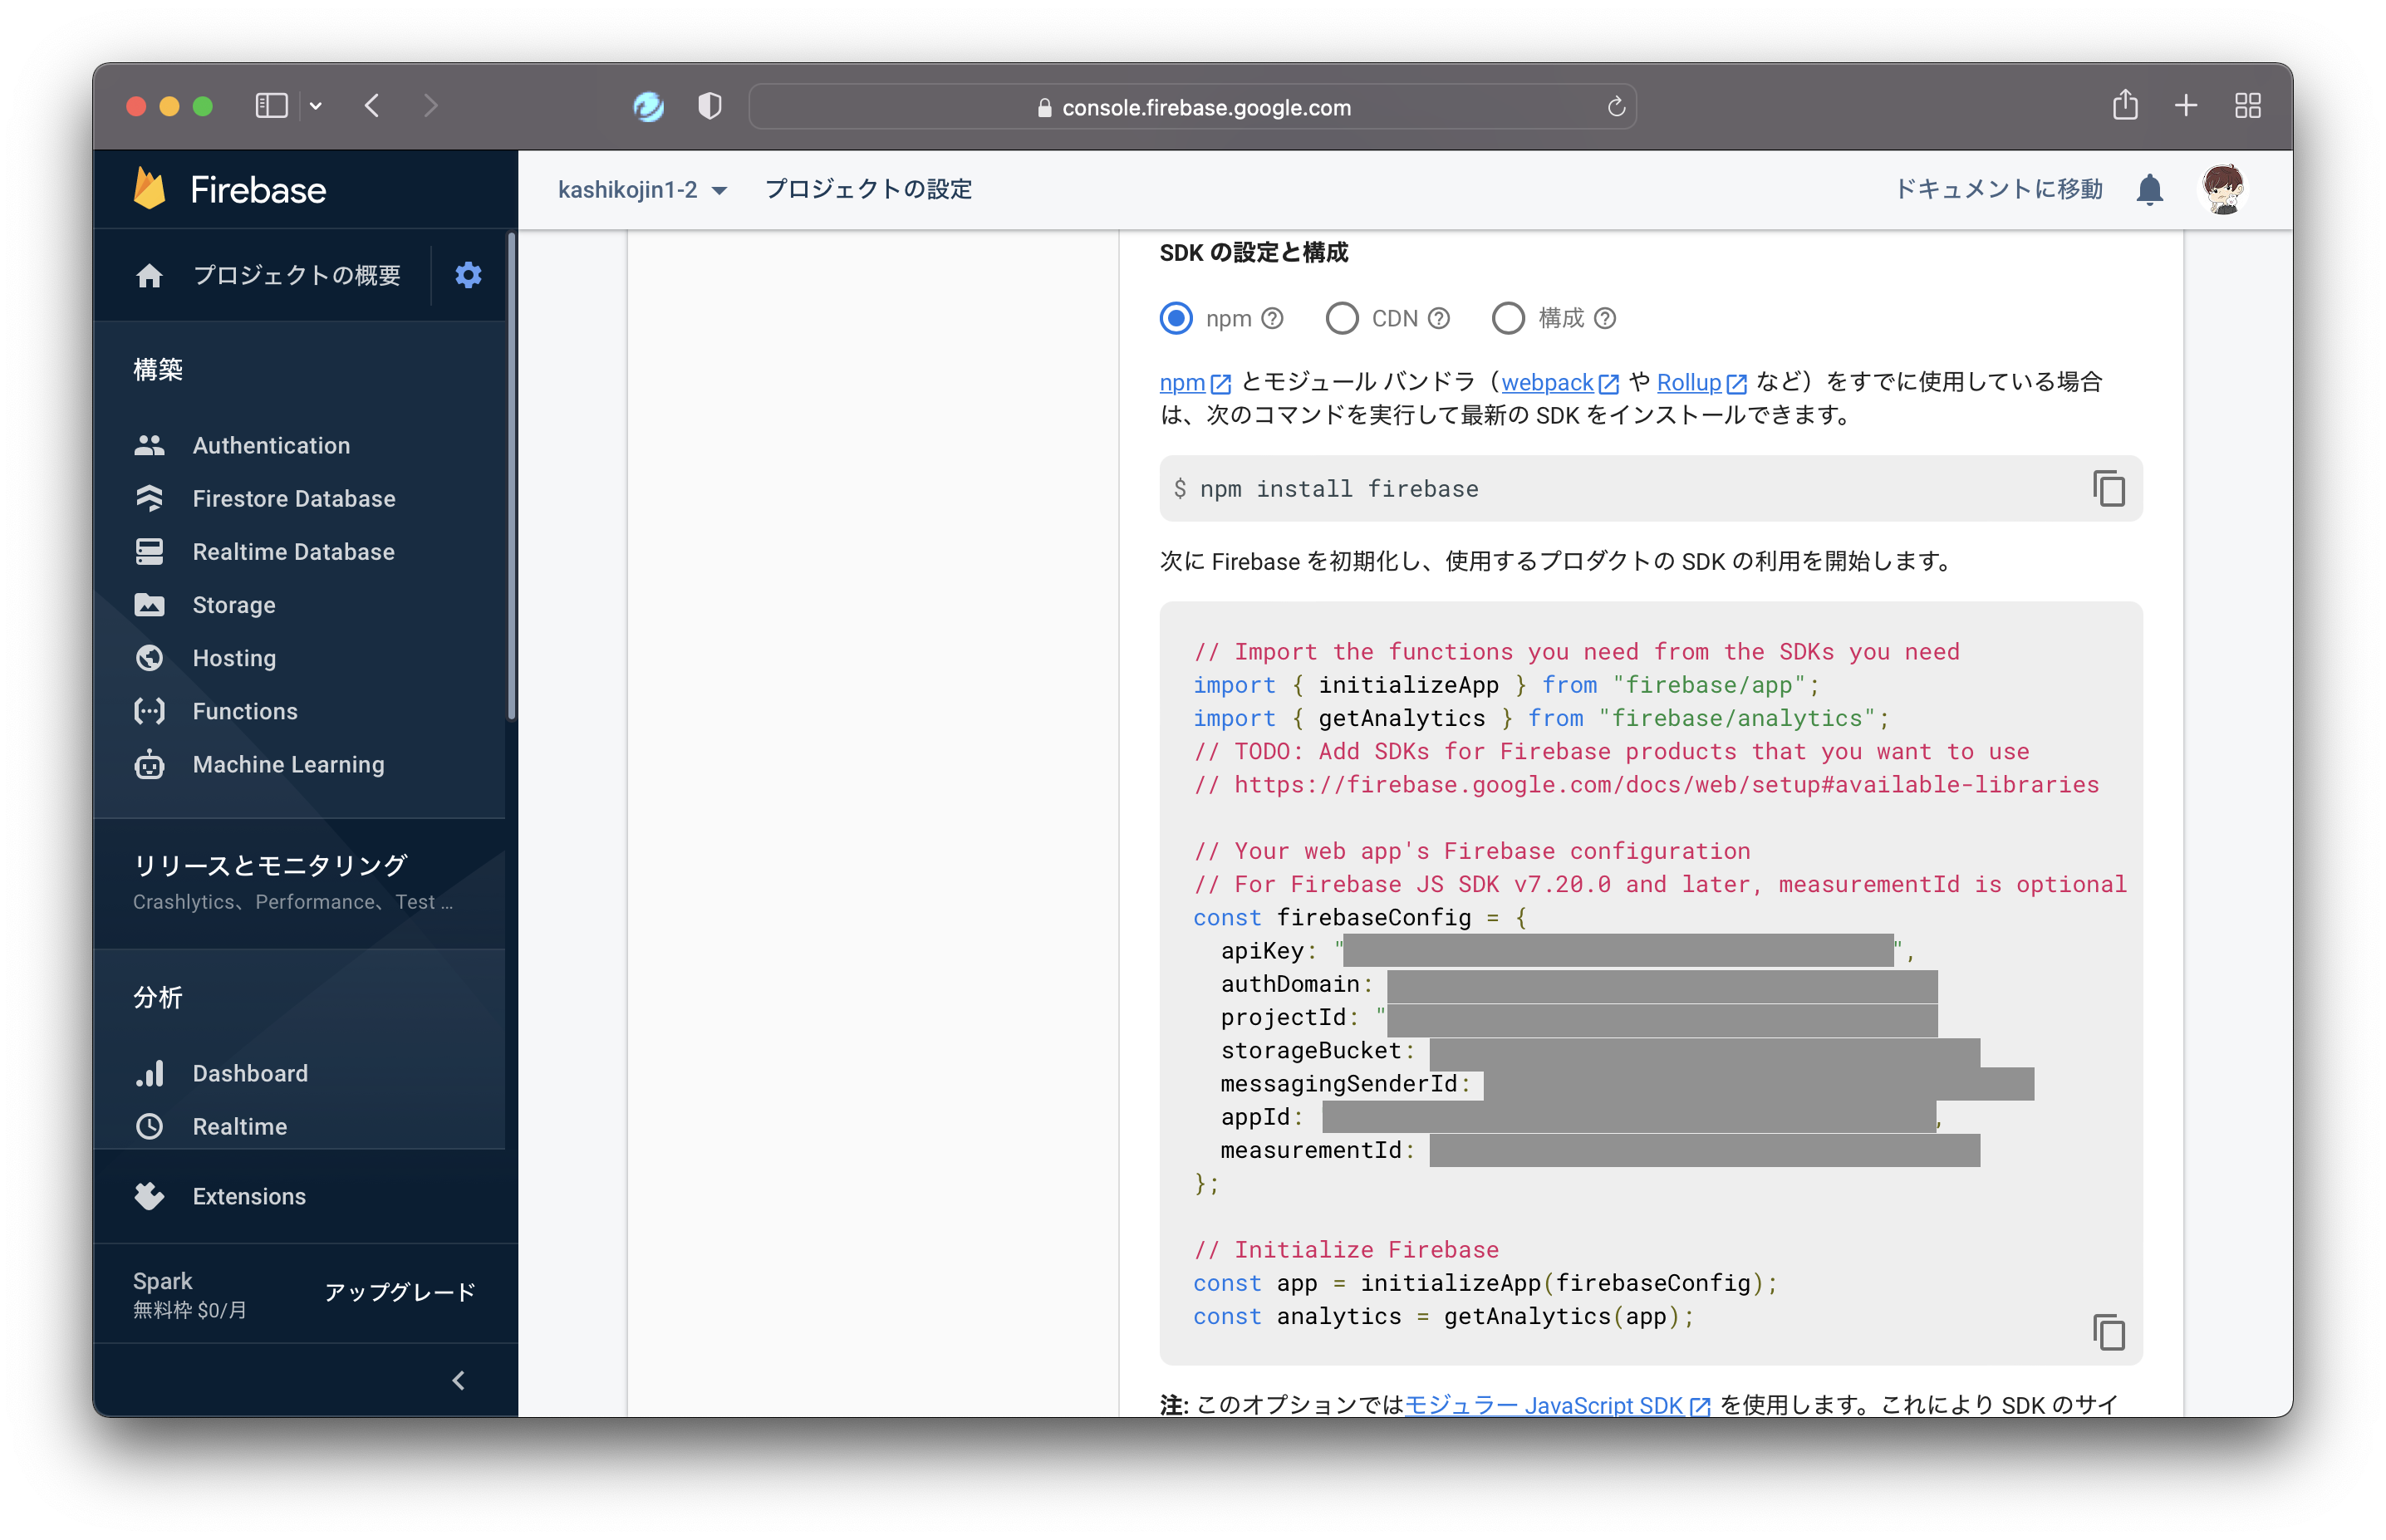Click the 分析 section heading

(158, 997)
